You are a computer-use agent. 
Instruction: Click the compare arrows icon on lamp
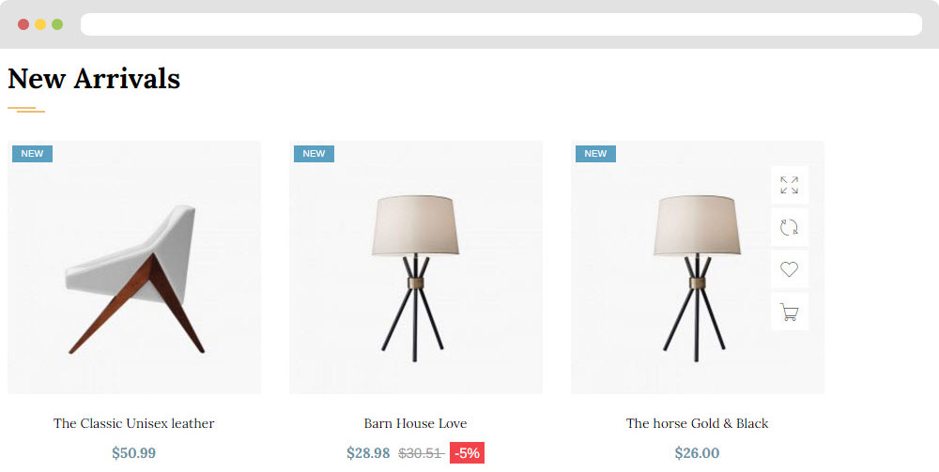(x=790, y=227)
